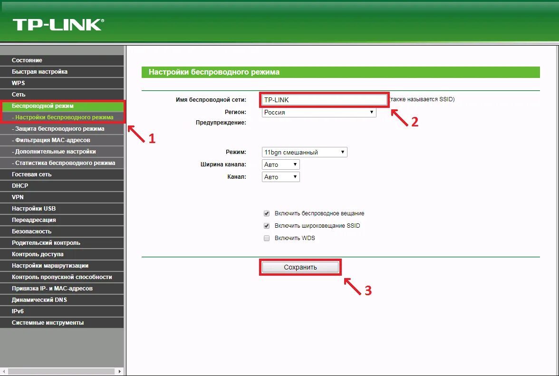
Task: Click sidebar horizontal scrollbar right arrow
Action: [x=119, y=371]
